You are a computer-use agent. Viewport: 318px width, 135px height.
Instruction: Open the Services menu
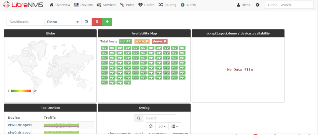106,5
